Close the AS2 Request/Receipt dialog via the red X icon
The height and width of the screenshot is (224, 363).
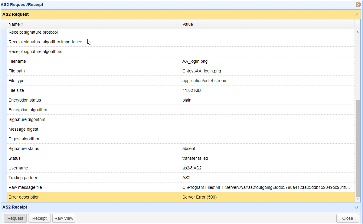point(358,5)
